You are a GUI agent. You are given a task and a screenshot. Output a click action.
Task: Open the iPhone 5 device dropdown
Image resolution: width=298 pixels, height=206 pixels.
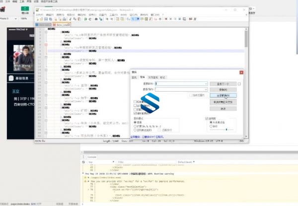coord(8,19)
